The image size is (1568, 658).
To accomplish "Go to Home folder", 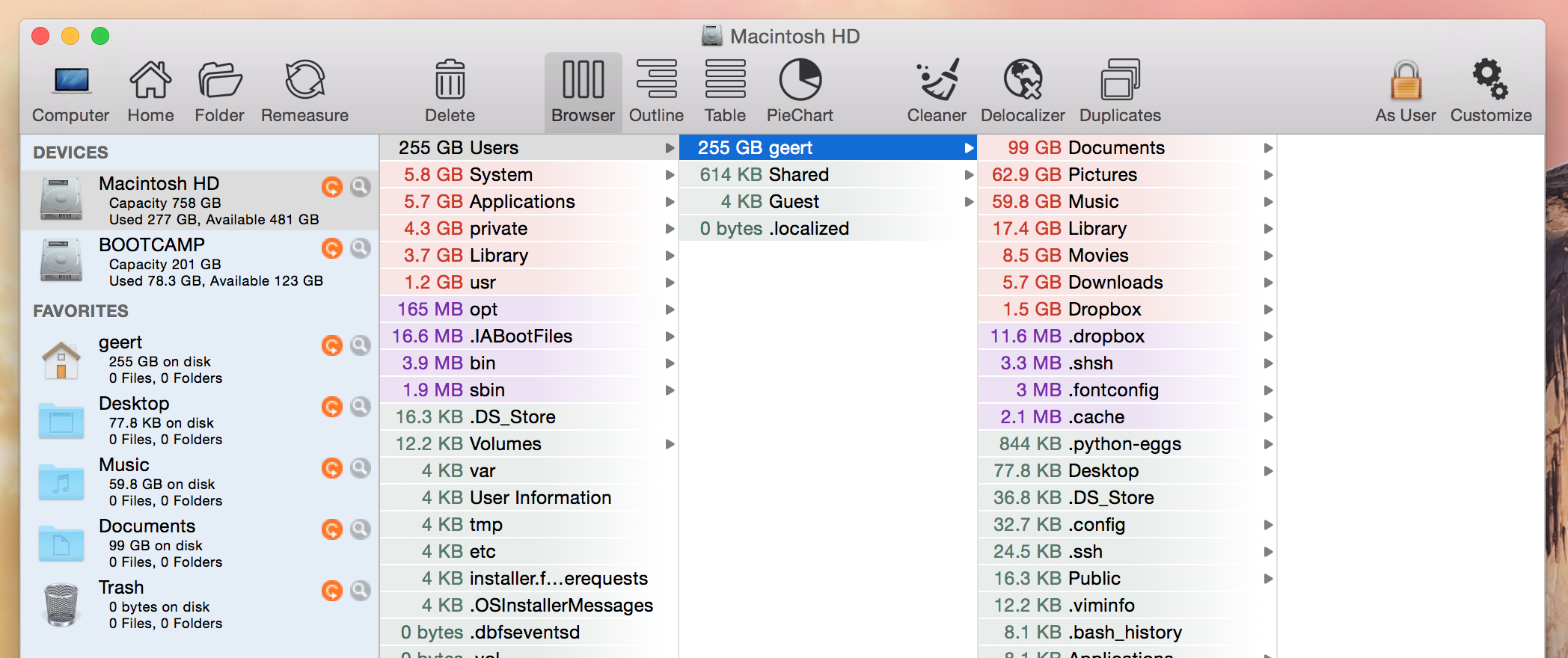I will (150, 91).
